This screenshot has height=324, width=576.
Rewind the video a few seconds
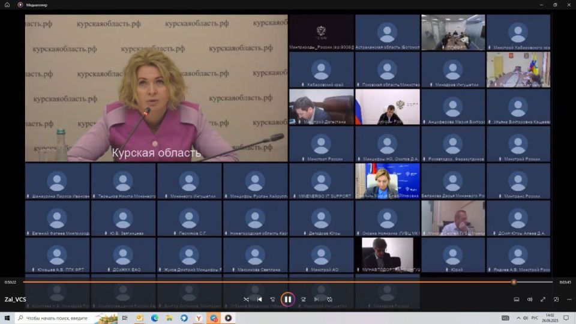[x=273, y=299]
